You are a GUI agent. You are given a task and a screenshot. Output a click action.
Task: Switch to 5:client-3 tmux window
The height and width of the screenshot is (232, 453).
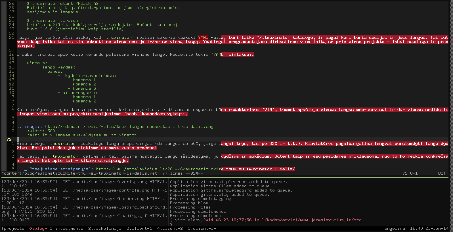click(202, 228)
